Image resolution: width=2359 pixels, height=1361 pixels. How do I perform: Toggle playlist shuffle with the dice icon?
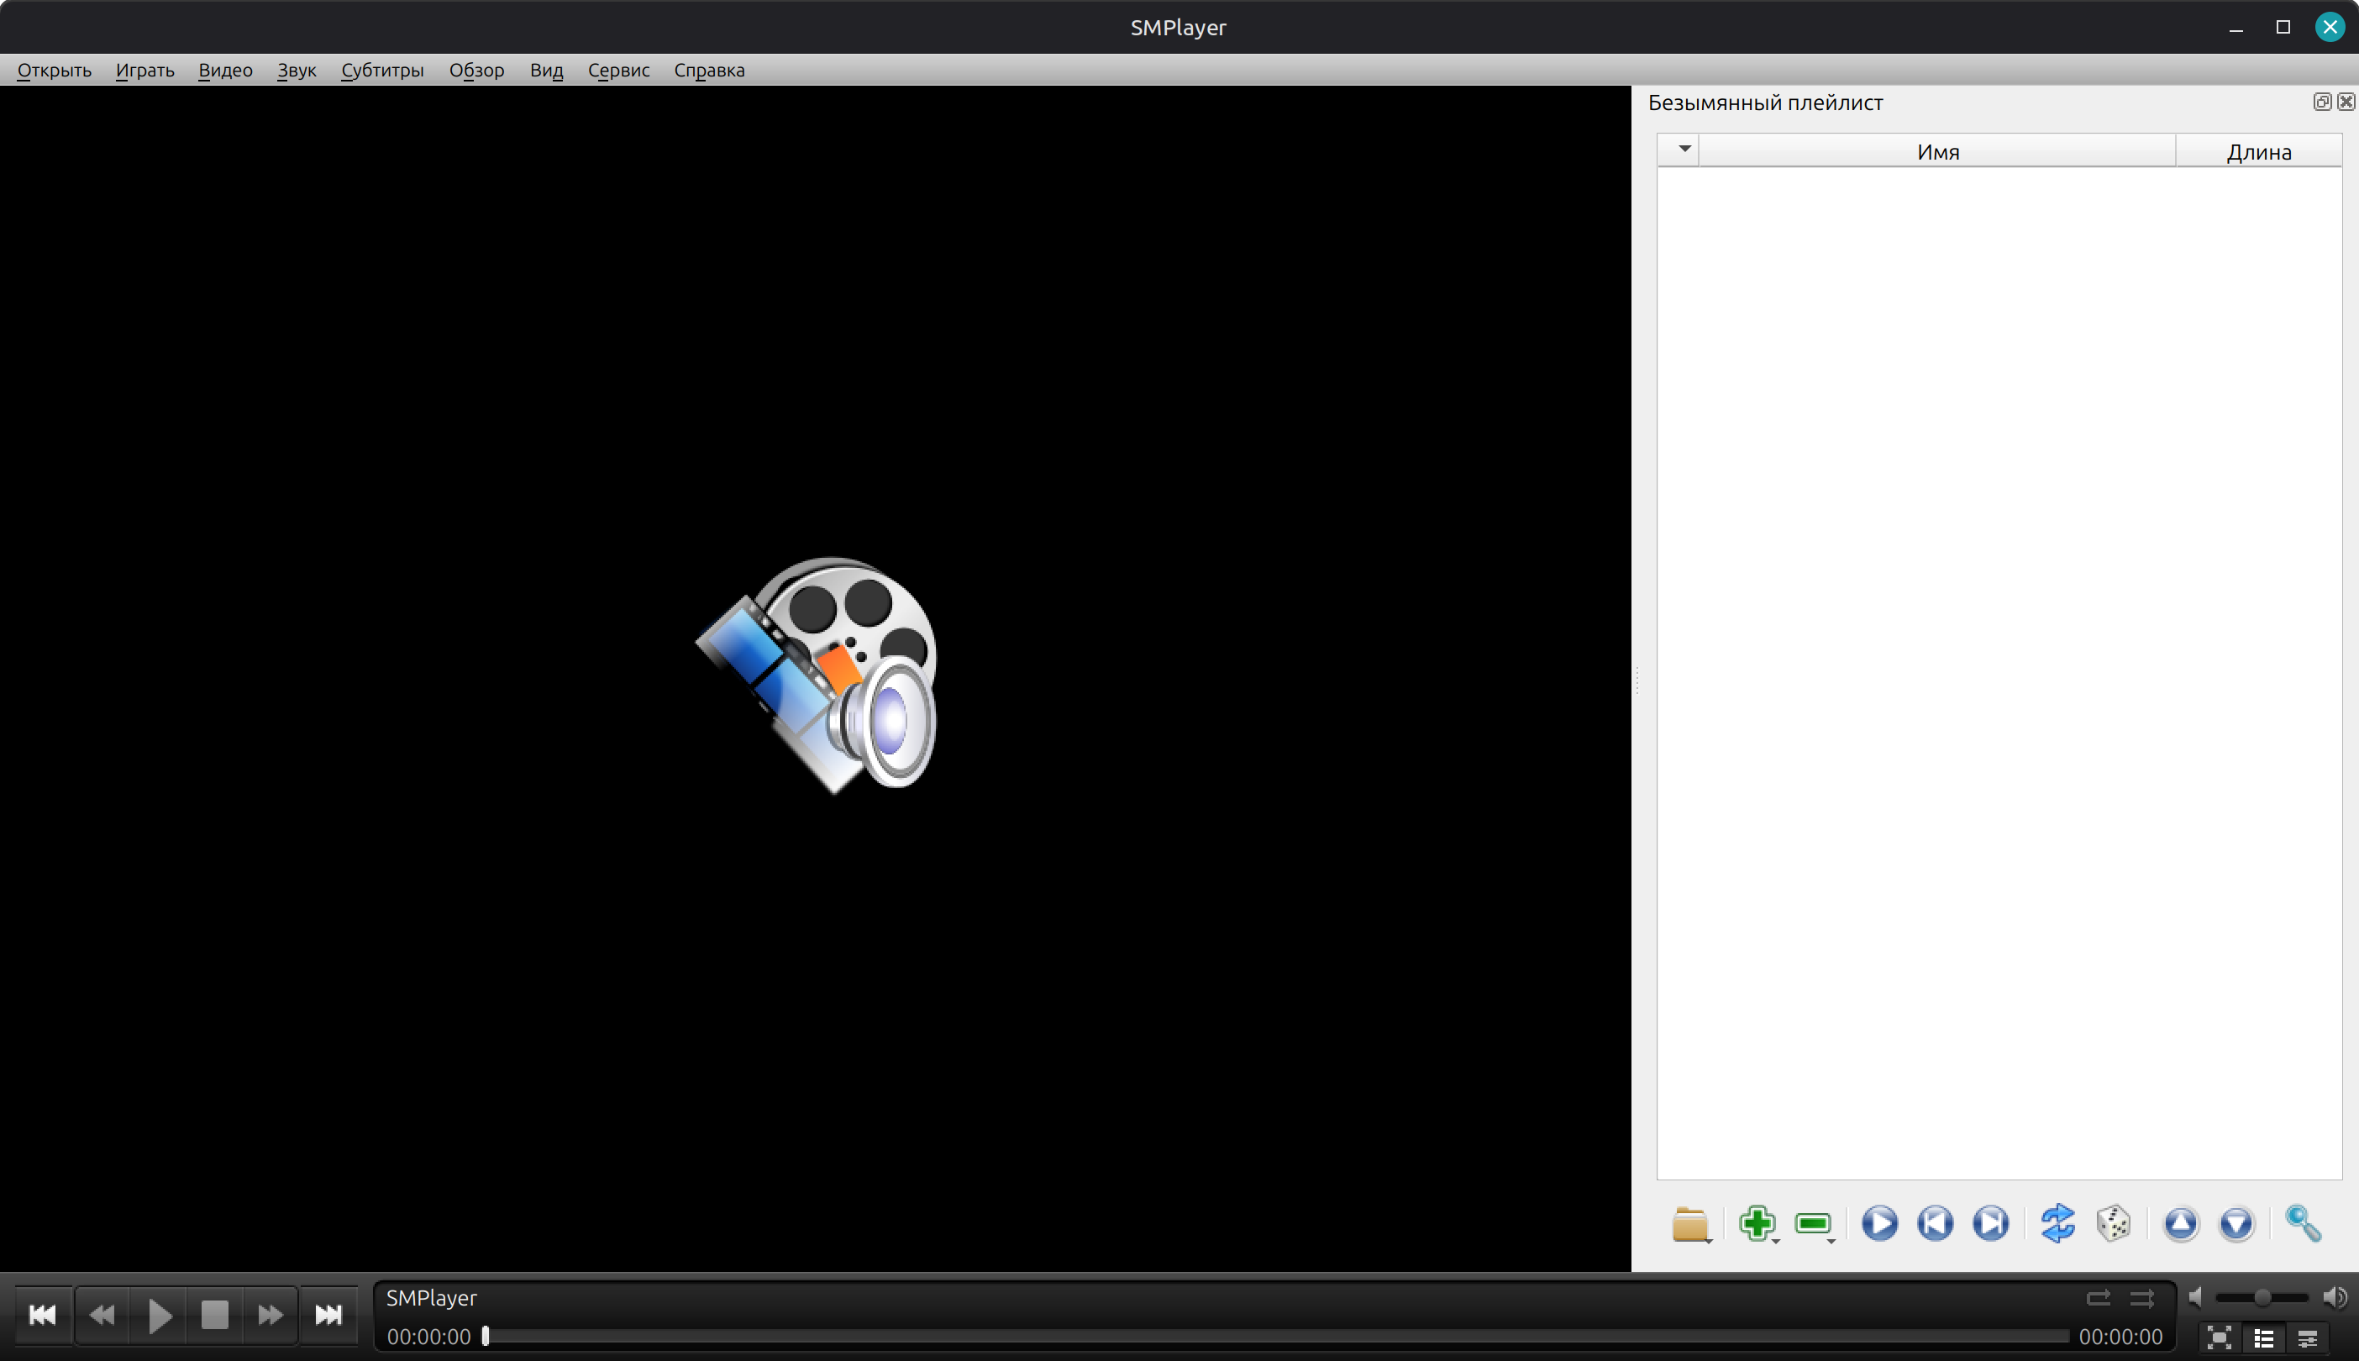[2115, 1223]
